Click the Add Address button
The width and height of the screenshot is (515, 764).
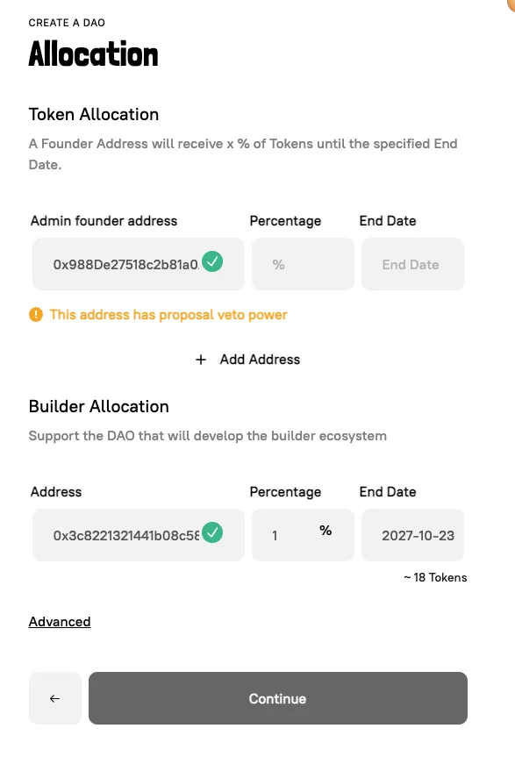click(x=247, y=360)
